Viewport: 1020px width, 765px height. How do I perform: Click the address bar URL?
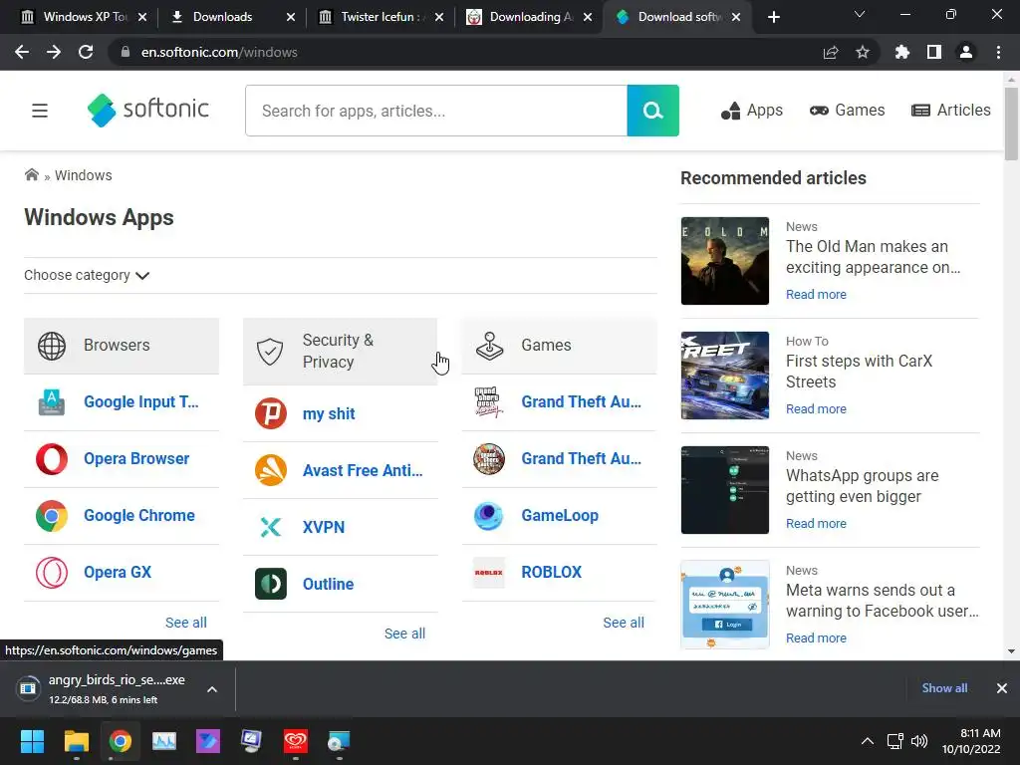[219, 52]
